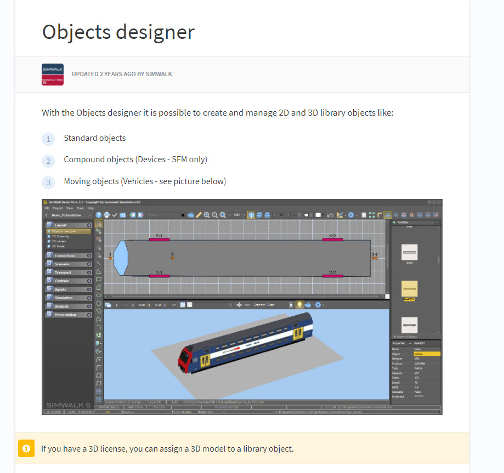Click the pink door marker labeled 2:1
This screenshot has height=473, width=504.
point(159,240)
